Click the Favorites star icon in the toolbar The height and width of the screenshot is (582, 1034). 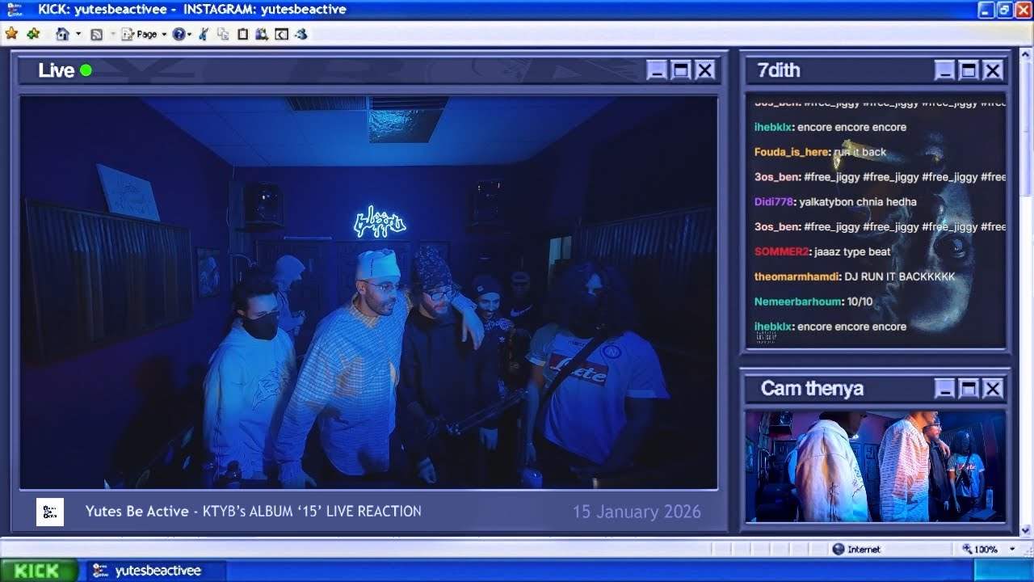(11, 34)
